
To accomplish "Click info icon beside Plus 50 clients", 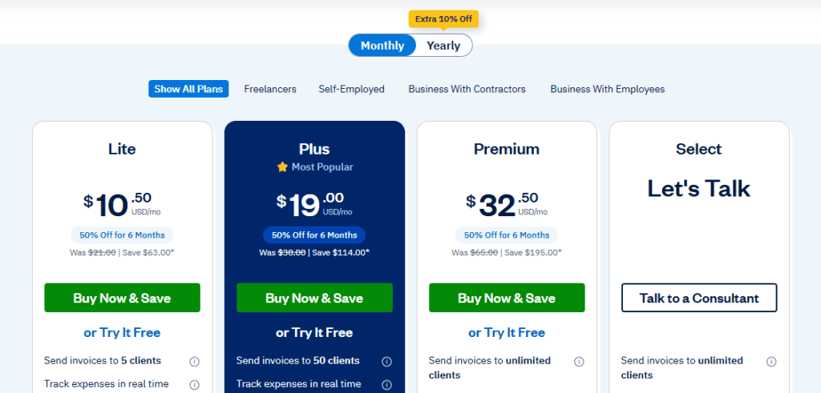I will (x=386, y=361).
